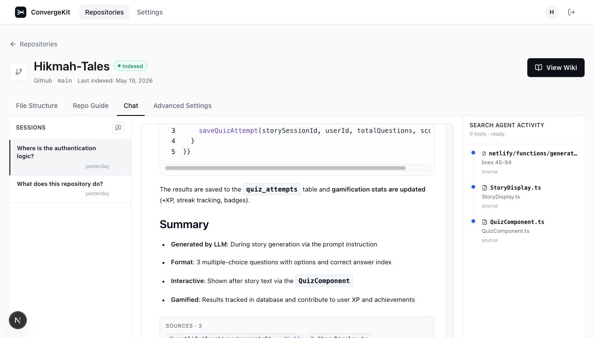Open the Advanced Settings tab
Viewport: 594px width, 338px height.
pos(182,106)
